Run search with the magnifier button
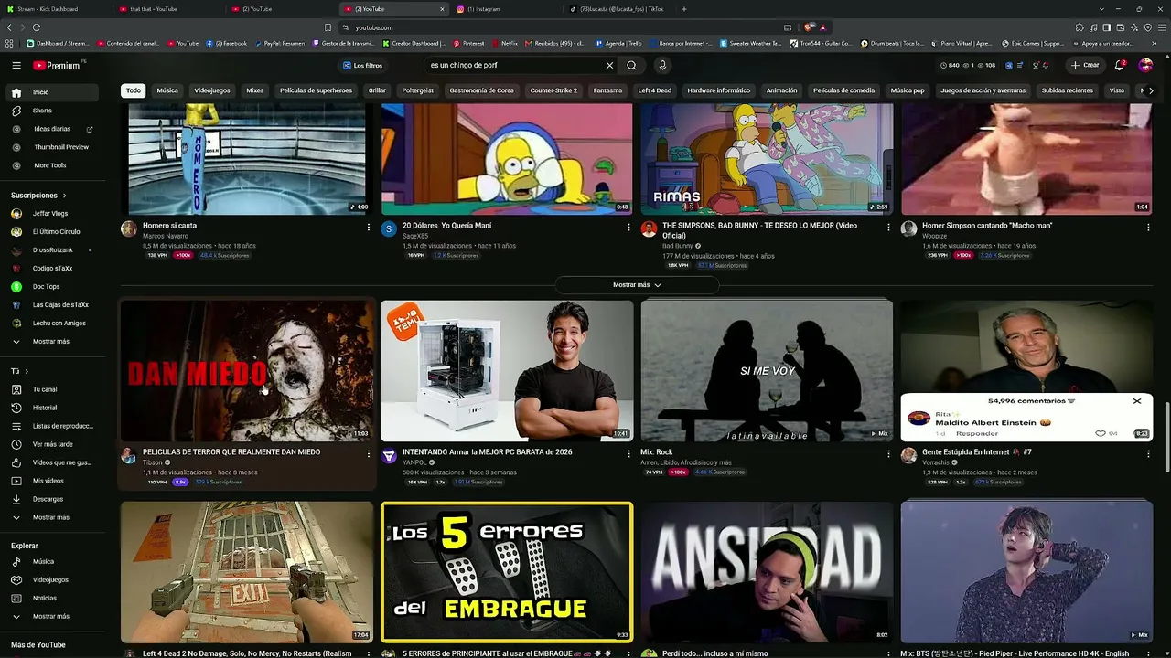Screen dimensions: 1171x658 point(631,66)
